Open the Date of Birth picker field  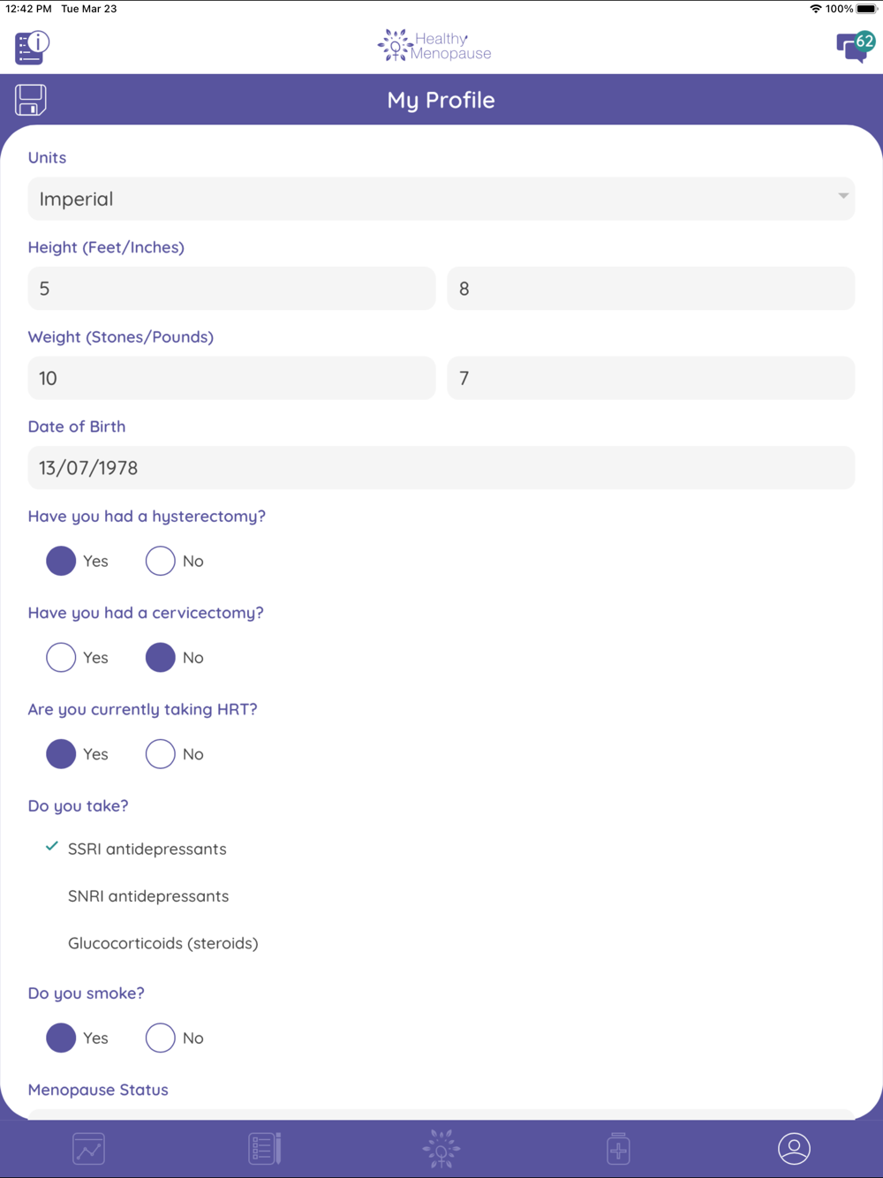pyautogui.click(x=441, y=468)
